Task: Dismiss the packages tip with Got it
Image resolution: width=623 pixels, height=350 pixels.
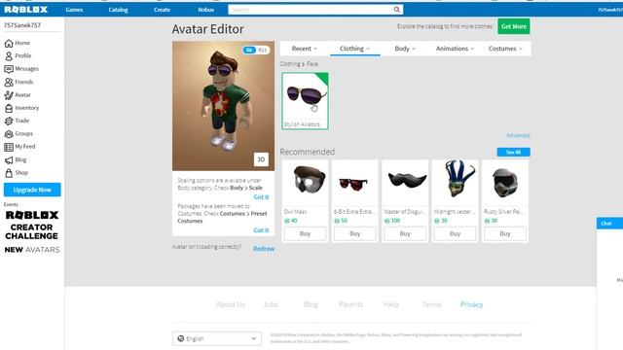Action: [261, 229]
